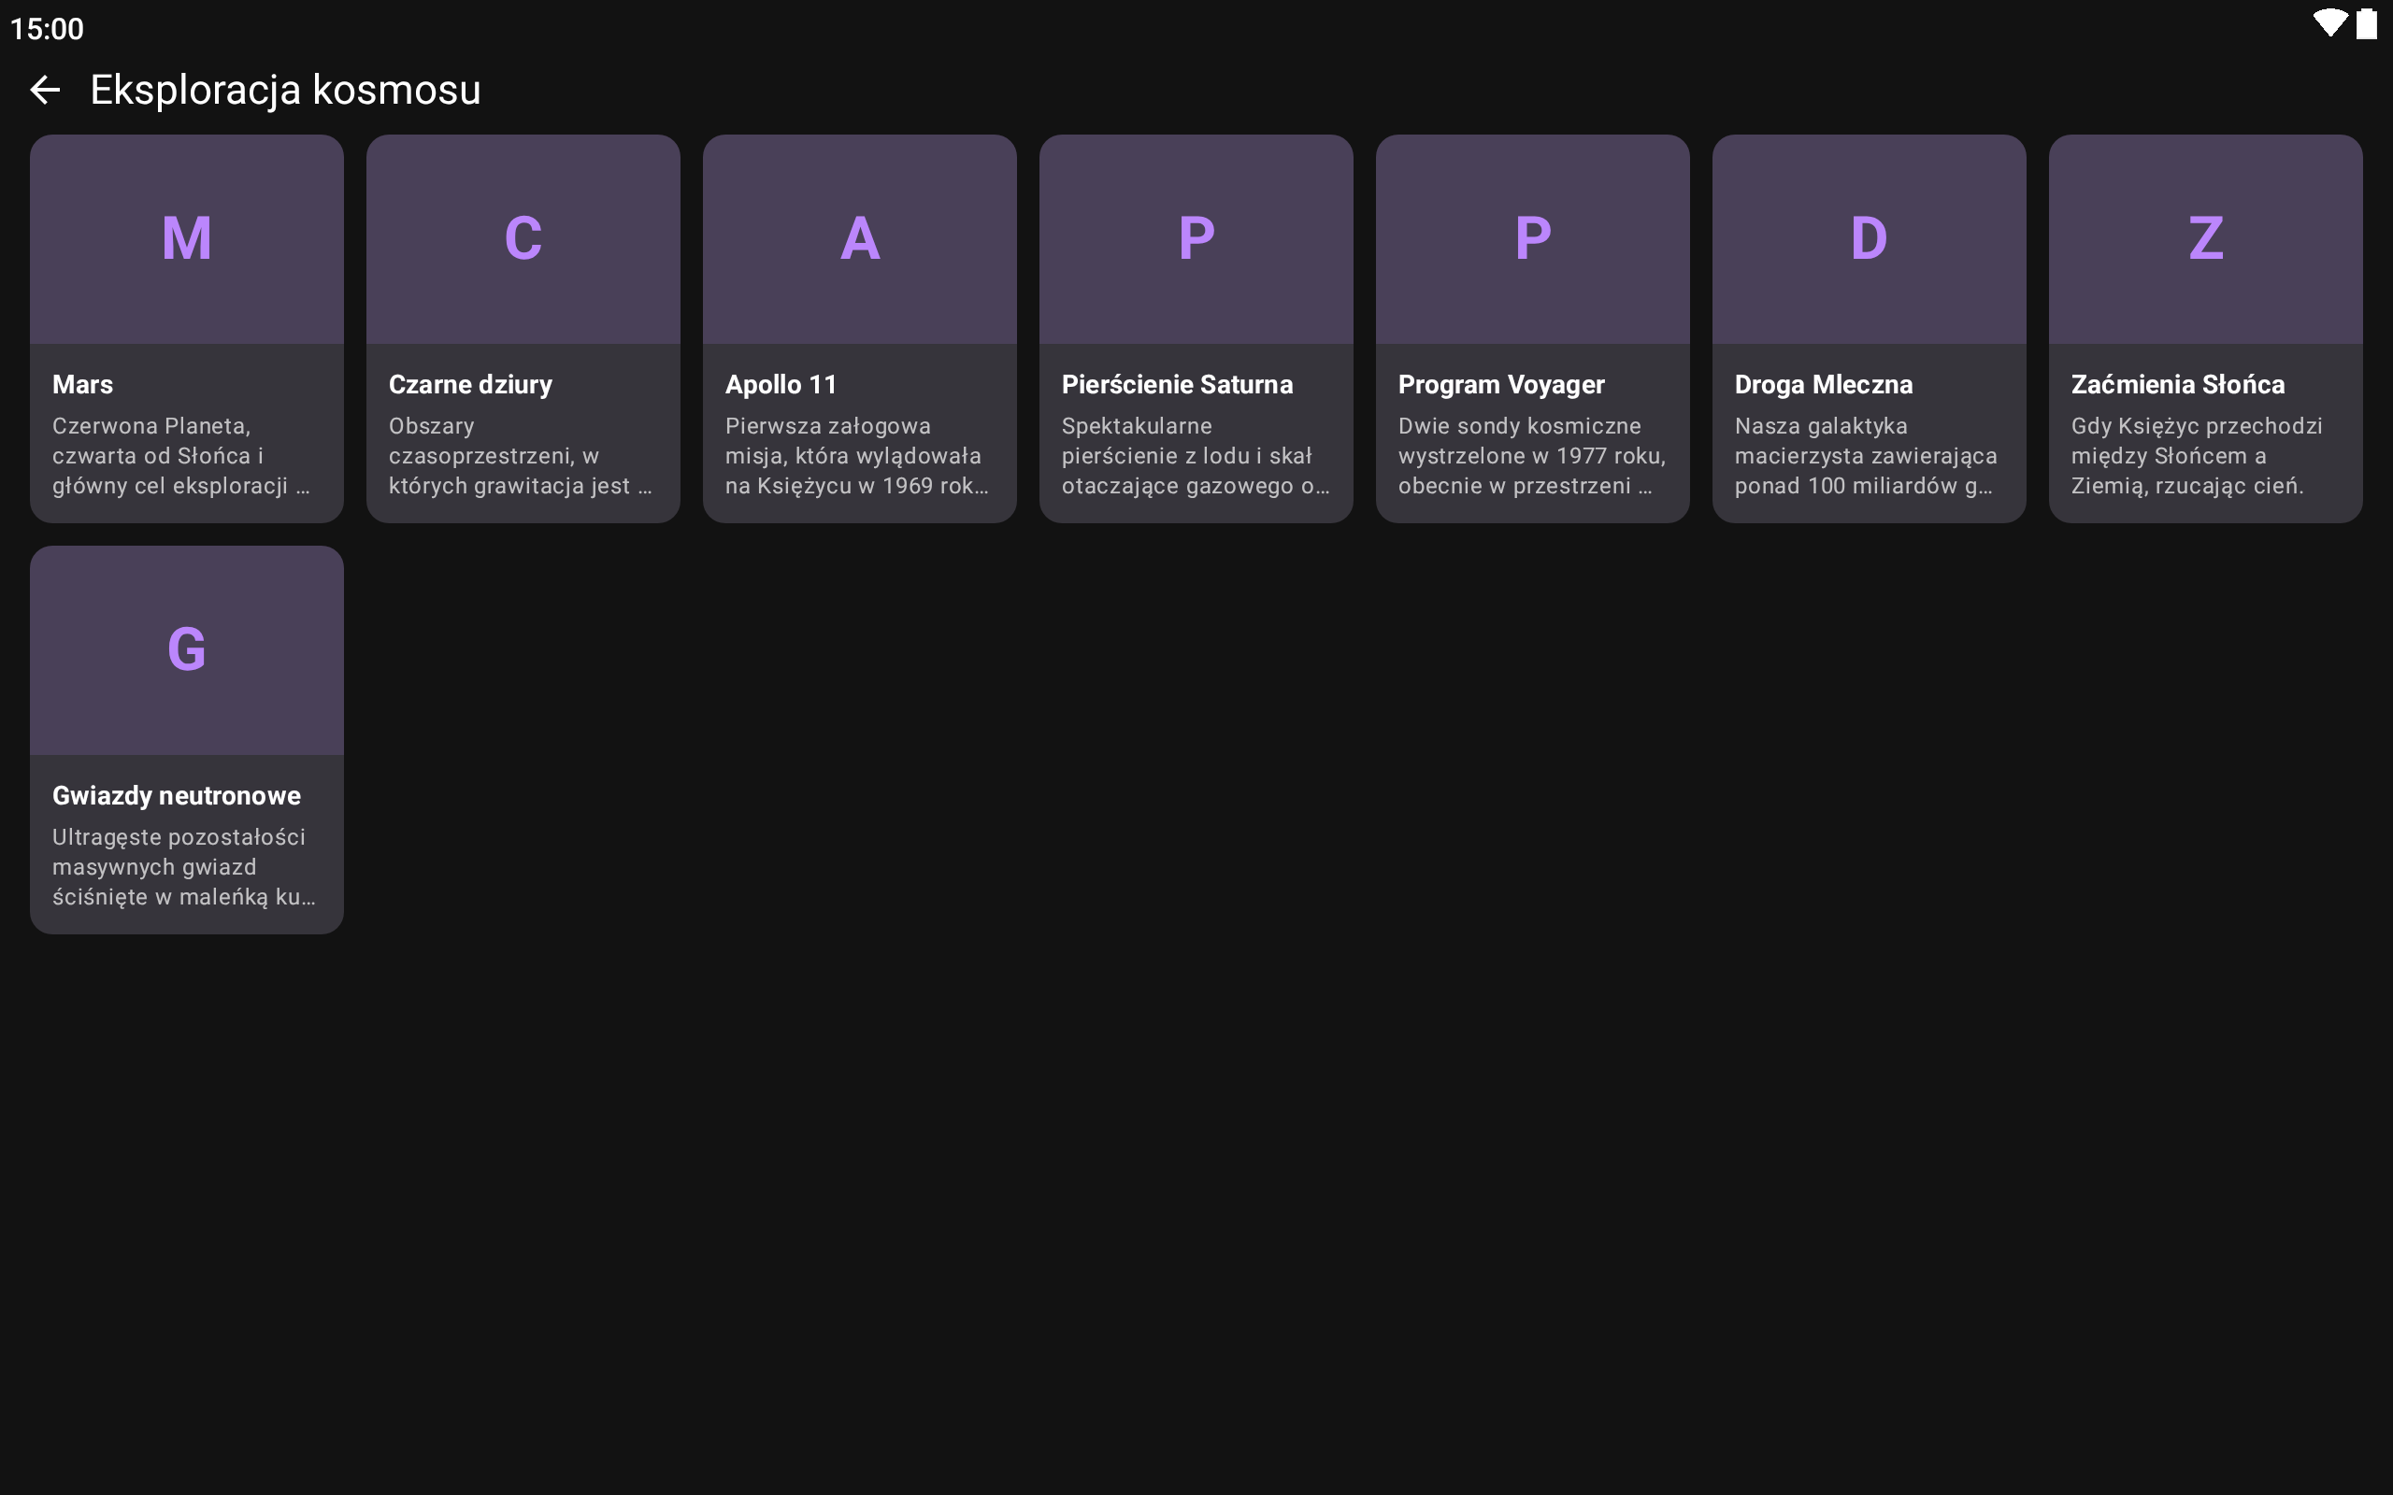Tap the back arrow icon
The image size is (2393, 1495).
pyautogui.click(x=46, y=90)
